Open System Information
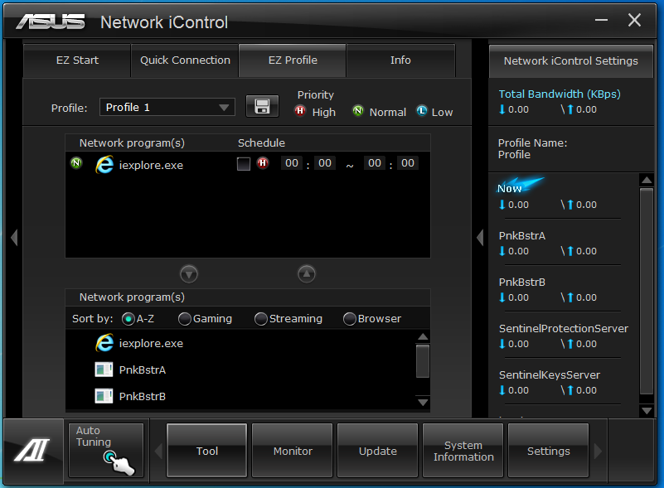Image resolution: width=664 pixels, height=488 pixels. (x=463, y=451)
